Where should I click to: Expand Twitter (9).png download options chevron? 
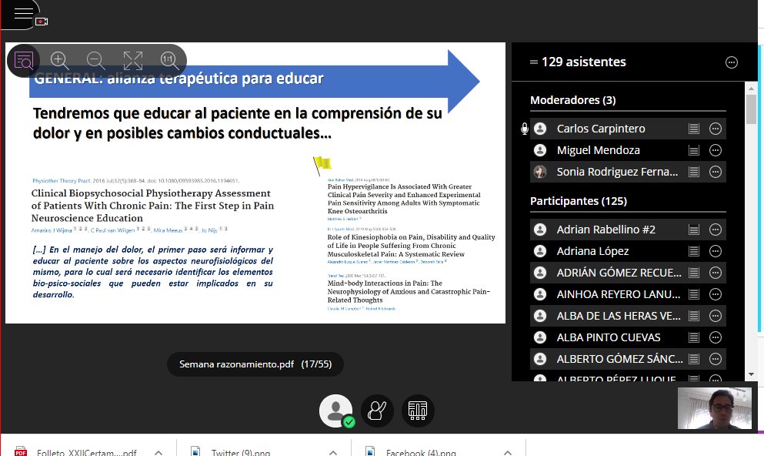tap(333, 453)
